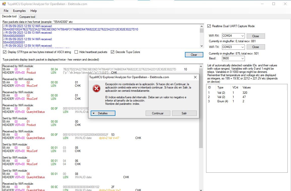
Task: Switch to the Compare tool tab
Action: [x=27, y=17]
